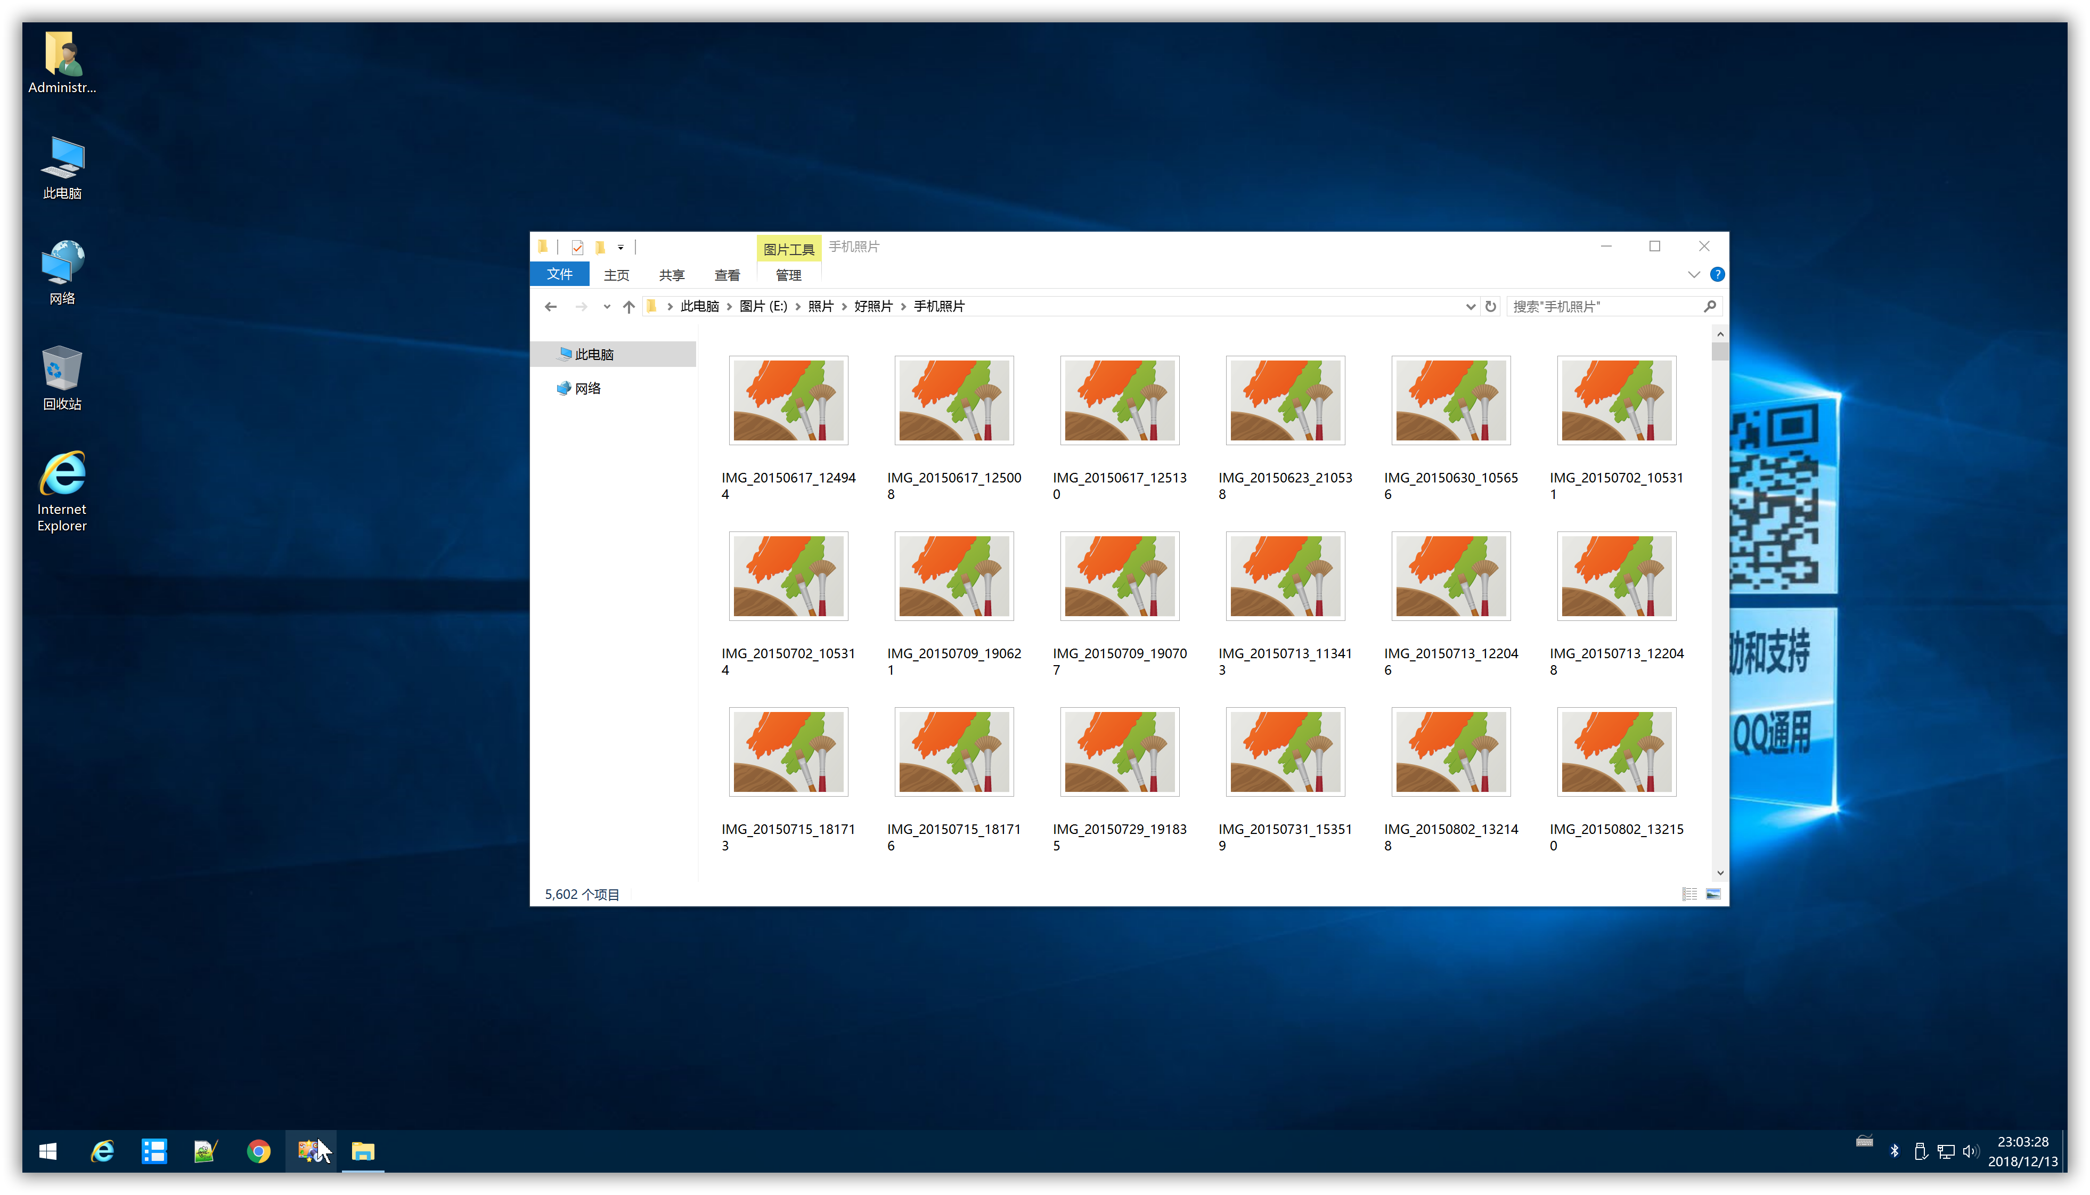Refresh the 手机照片 folder view
The image size is (2090, 1195).
tap(1491, 306)
